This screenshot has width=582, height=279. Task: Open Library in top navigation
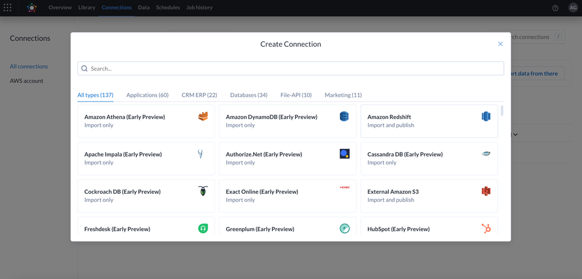(87, 8)
